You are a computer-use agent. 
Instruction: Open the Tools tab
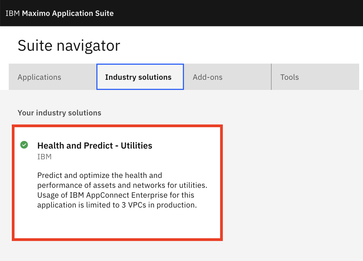[x=315, y=77]
